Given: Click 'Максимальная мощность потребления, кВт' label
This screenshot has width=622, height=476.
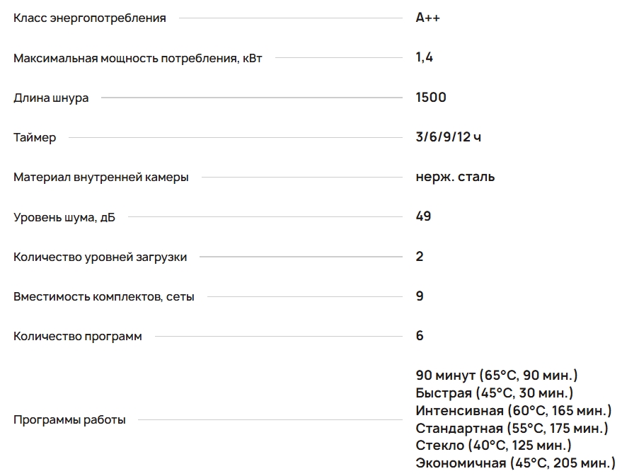Looking at the screenshot, I should (x=138, y=58).
